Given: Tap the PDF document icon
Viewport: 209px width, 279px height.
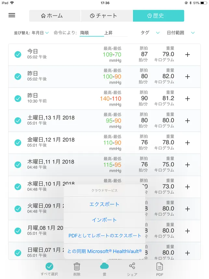Looking at the screenshot, I should (x=160, y=267).
